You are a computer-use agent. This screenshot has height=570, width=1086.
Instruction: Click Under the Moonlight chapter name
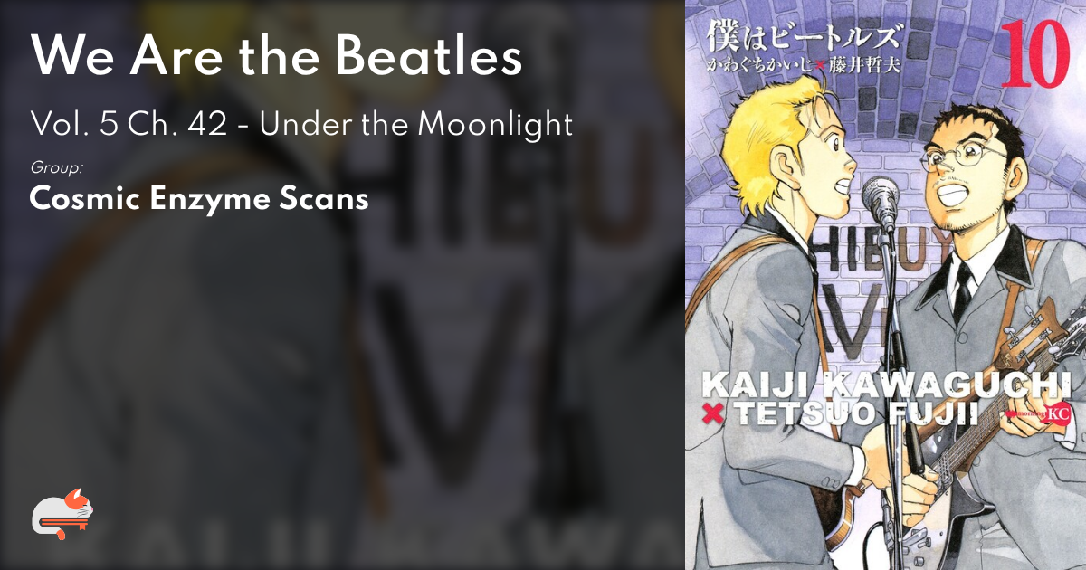coord(416,124)
